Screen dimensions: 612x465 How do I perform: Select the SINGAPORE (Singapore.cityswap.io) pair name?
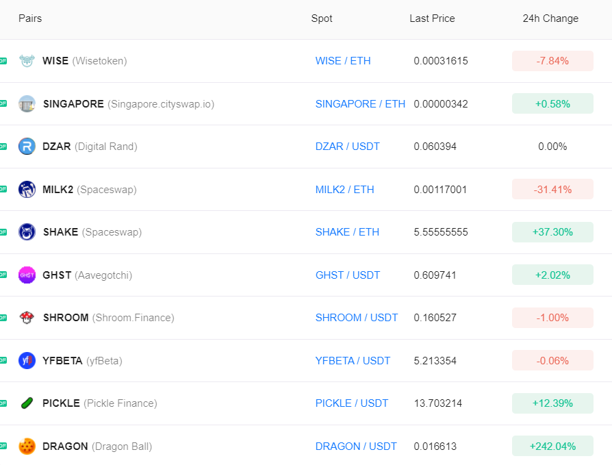point(129,104)
